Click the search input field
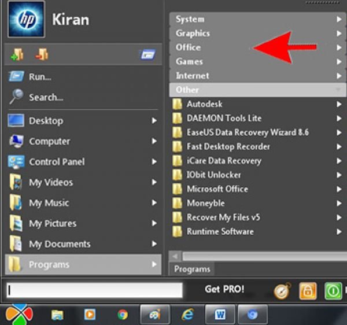 [94, 290]
